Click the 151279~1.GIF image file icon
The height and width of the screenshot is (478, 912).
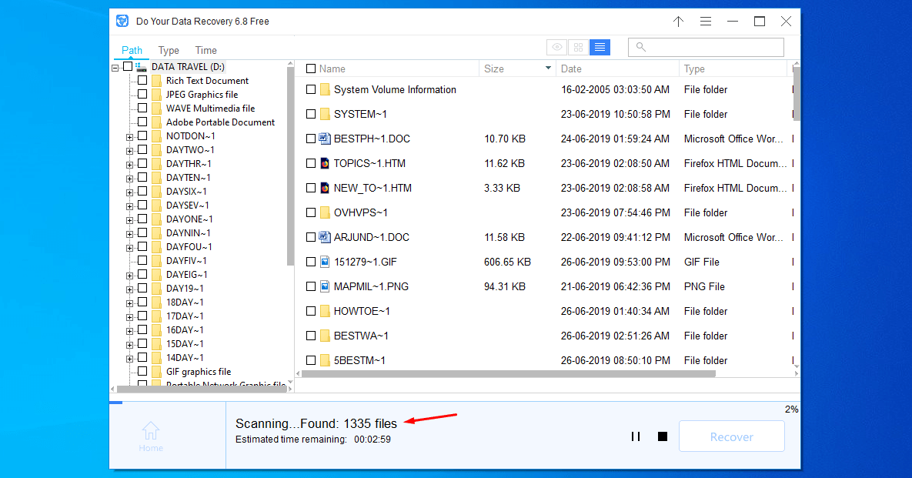coord(325,262)
